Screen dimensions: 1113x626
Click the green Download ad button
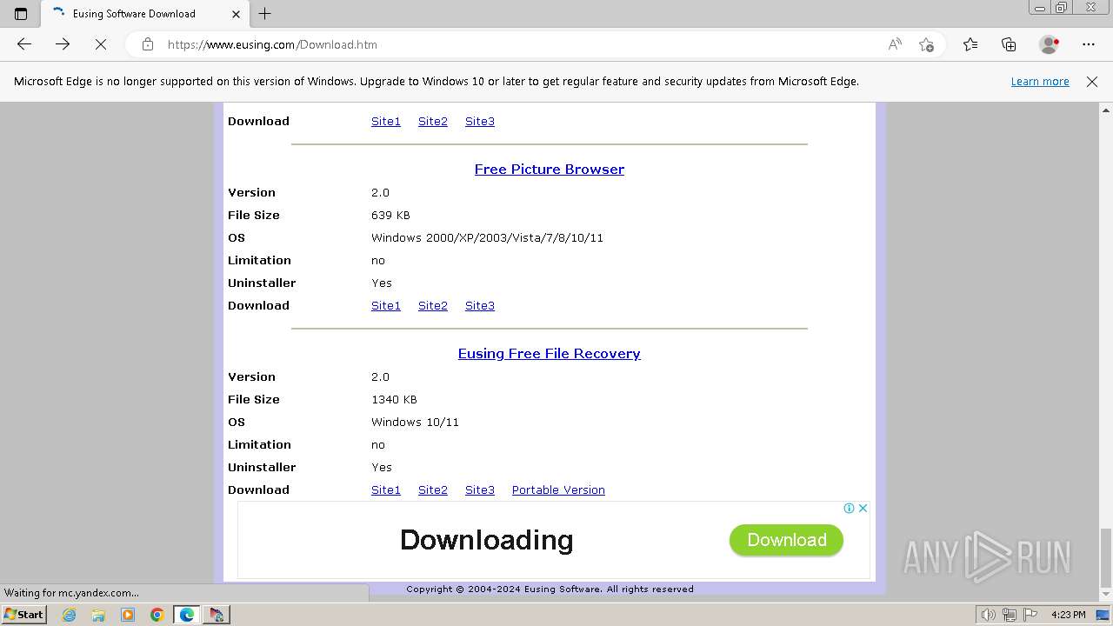(786, 540)
